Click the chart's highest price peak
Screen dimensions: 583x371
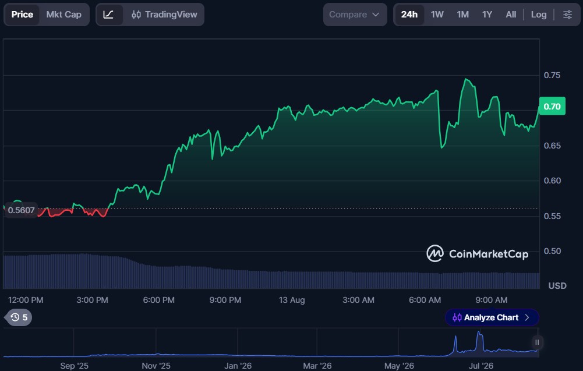pyautogui.click(x=466, y=79)
